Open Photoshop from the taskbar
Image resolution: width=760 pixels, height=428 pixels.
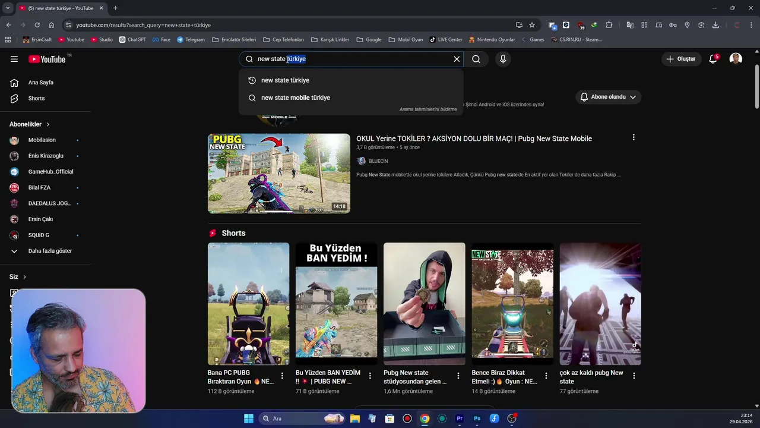(477, 418)
